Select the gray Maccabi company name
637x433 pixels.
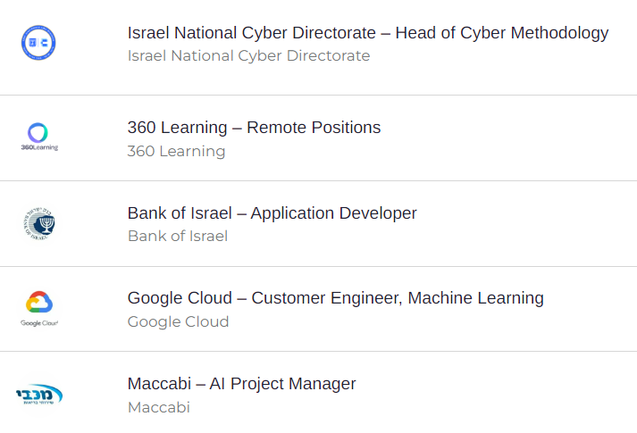click(159, 407)
